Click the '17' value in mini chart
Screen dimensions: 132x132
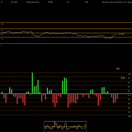pyautogui.click(x=85, y=128)
